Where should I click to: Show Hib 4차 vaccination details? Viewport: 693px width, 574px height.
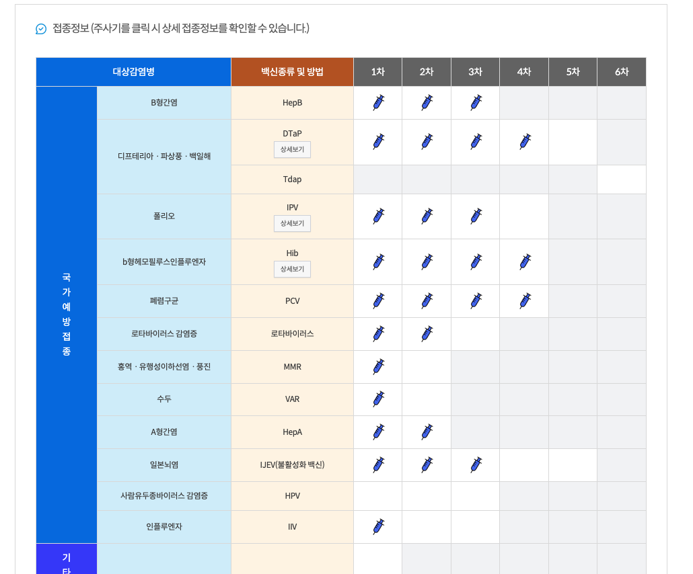click(x=525, y=262)
